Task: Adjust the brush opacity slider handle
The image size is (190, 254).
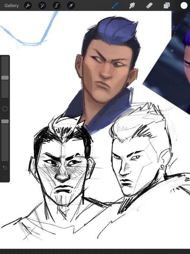Action: click(5, 121)
